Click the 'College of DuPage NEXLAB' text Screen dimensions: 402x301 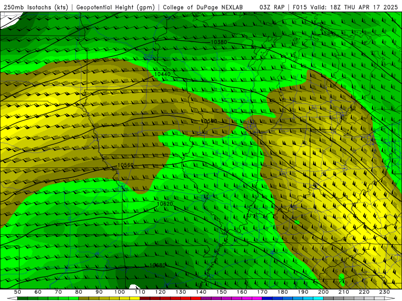pyautogui.click(x=203, y=7)
